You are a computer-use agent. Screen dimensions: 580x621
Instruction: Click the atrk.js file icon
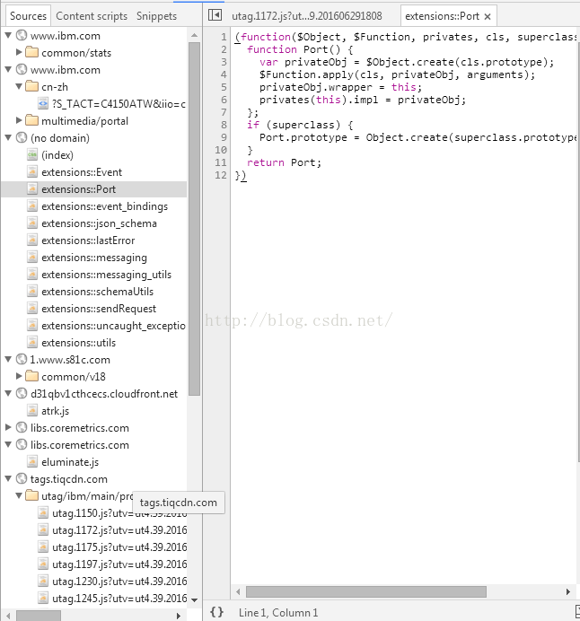(x=32, y=411)
